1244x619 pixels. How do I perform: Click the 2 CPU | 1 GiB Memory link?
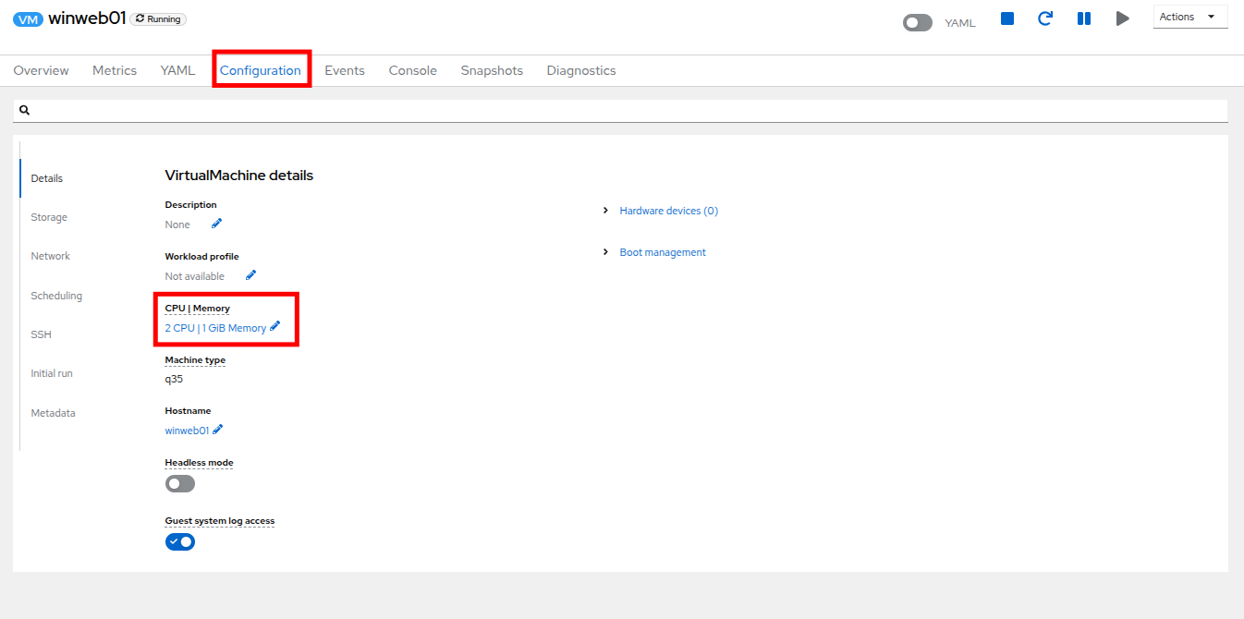(214, 328)
